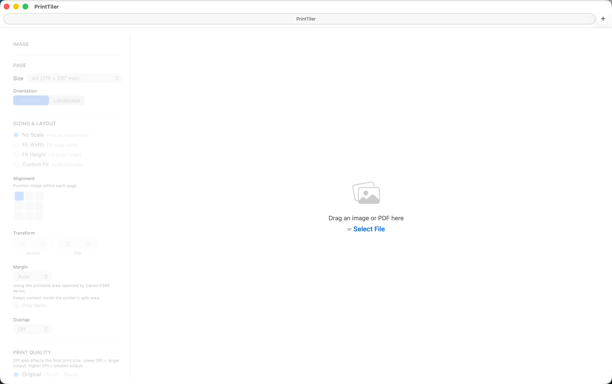
Task: Add a new tab with the plus button
Action: 603,19
